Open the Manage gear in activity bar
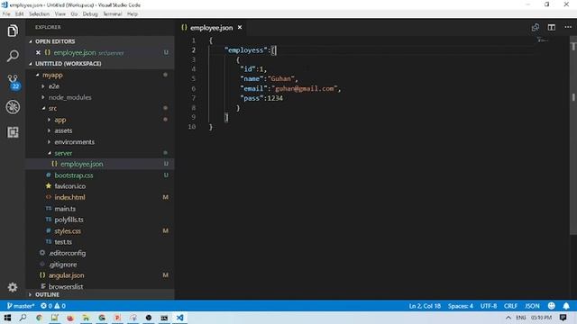The image size is (577, 324). (13, 287)
